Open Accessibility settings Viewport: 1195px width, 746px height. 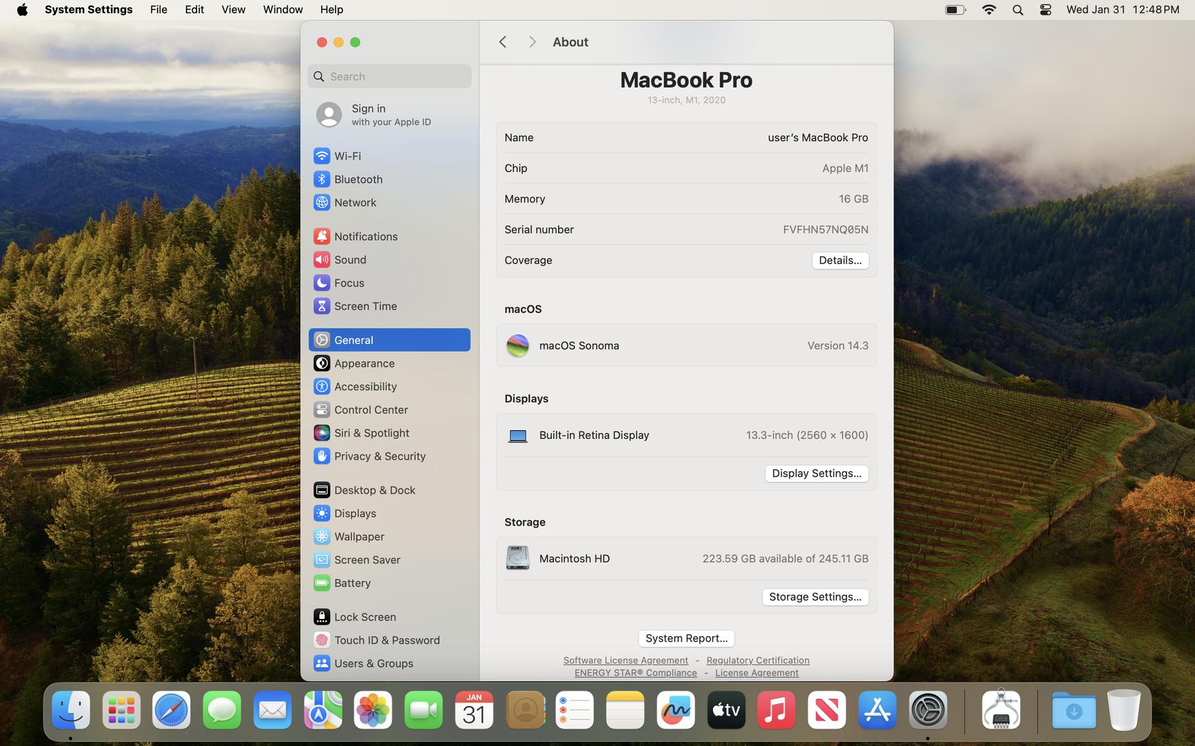point(389,386)
